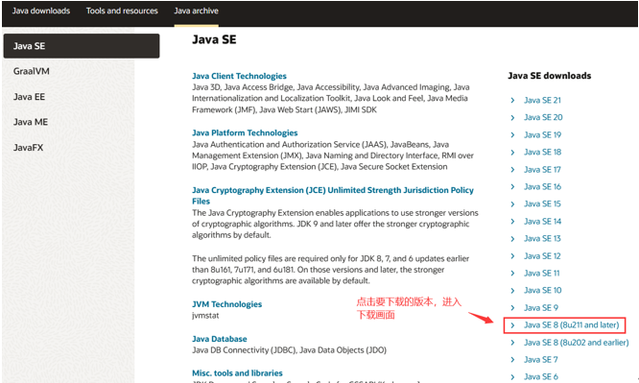The image size is (639, 383).
Task: Click the Java SE 10 download link
Action: click(x=542, y=291)
